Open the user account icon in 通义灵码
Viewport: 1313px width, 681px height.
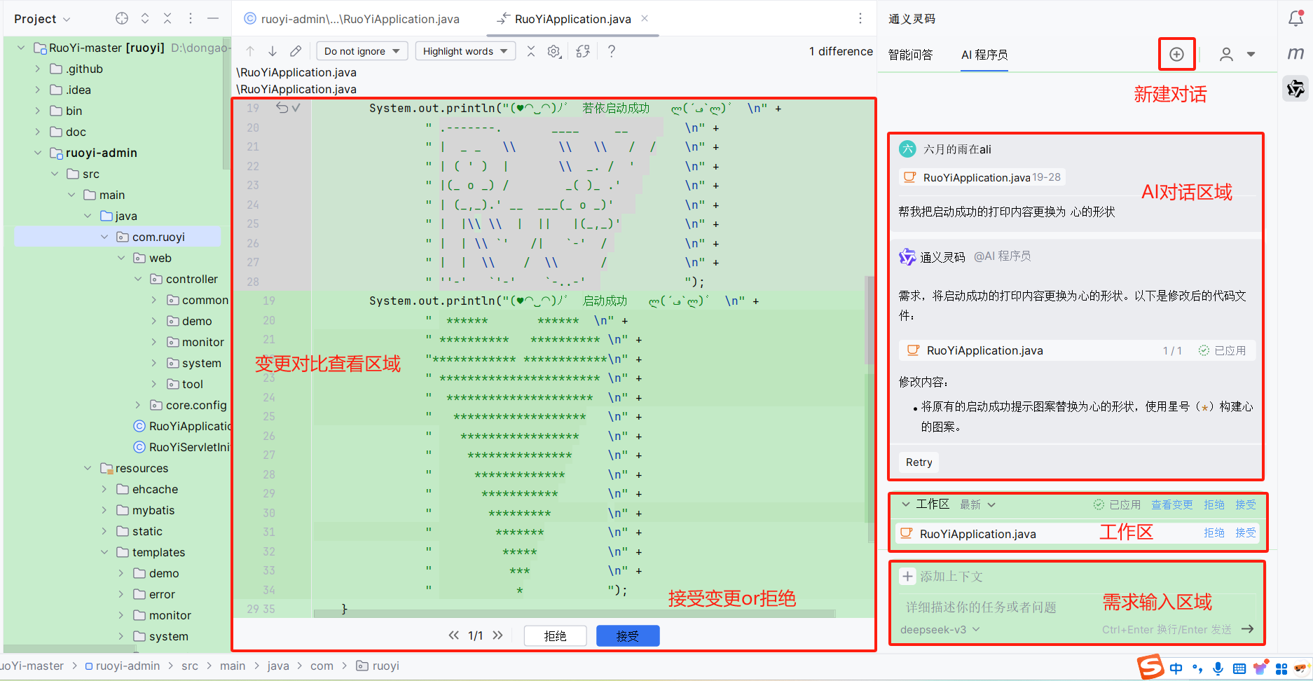(1226, 54)
